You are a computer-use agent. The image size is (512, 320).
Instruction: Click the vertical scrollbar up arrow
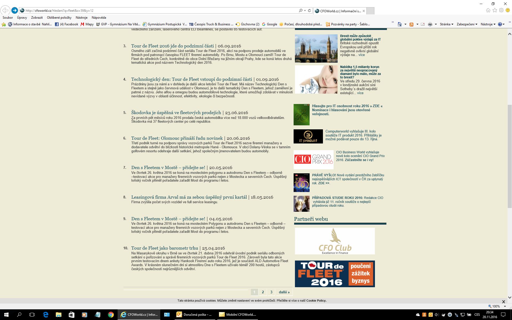(510, 34)
